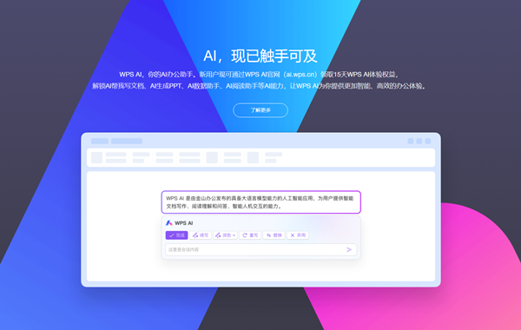Click the generated WPS AI description text box
521x330 pixels.
tap(261, 202)
